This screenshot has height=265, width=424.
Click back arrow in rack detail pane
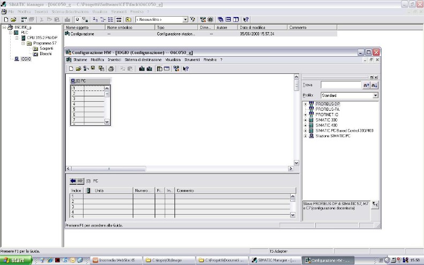pyautogui.click(x=73, y=180)
